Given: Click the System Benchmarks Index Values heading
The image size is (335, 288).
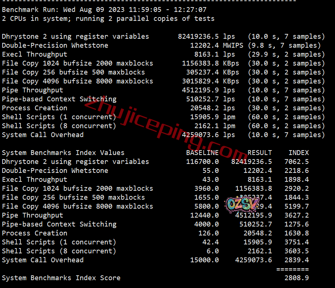Looking at the screenshot, I should 63,153.
